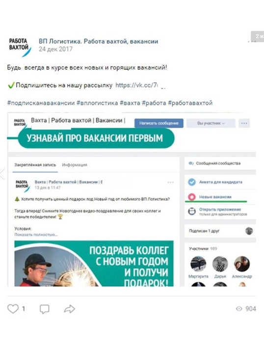This screenshot has height=350, width=264.
Task: Click the views eye icon
Action: (x=239, y=309)
